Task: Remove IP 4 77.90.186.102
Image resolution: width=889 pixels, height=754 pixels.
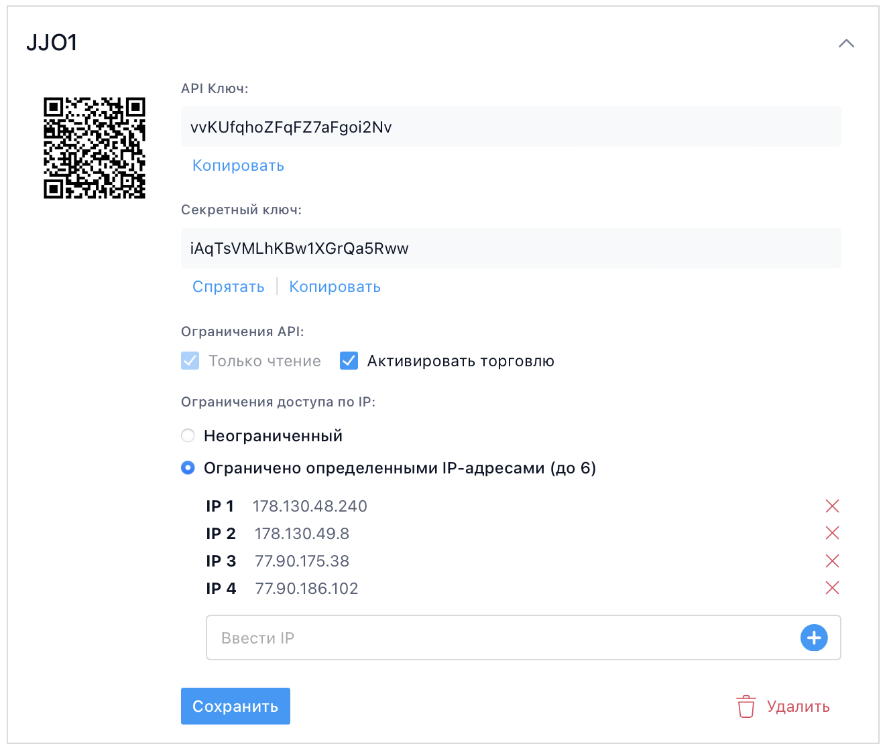Action: point(832,588)
